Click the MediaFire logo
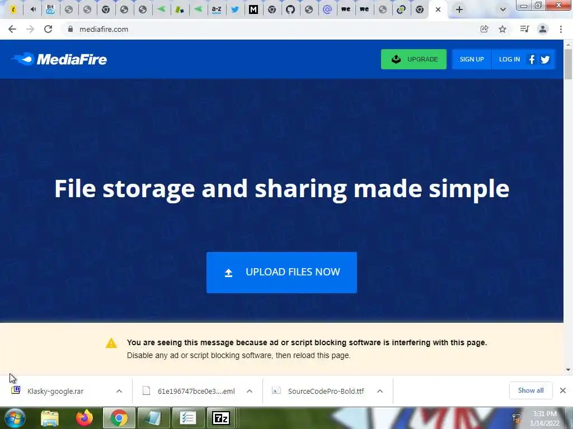This screenshot has height=429, width=573. click(59, 59)
